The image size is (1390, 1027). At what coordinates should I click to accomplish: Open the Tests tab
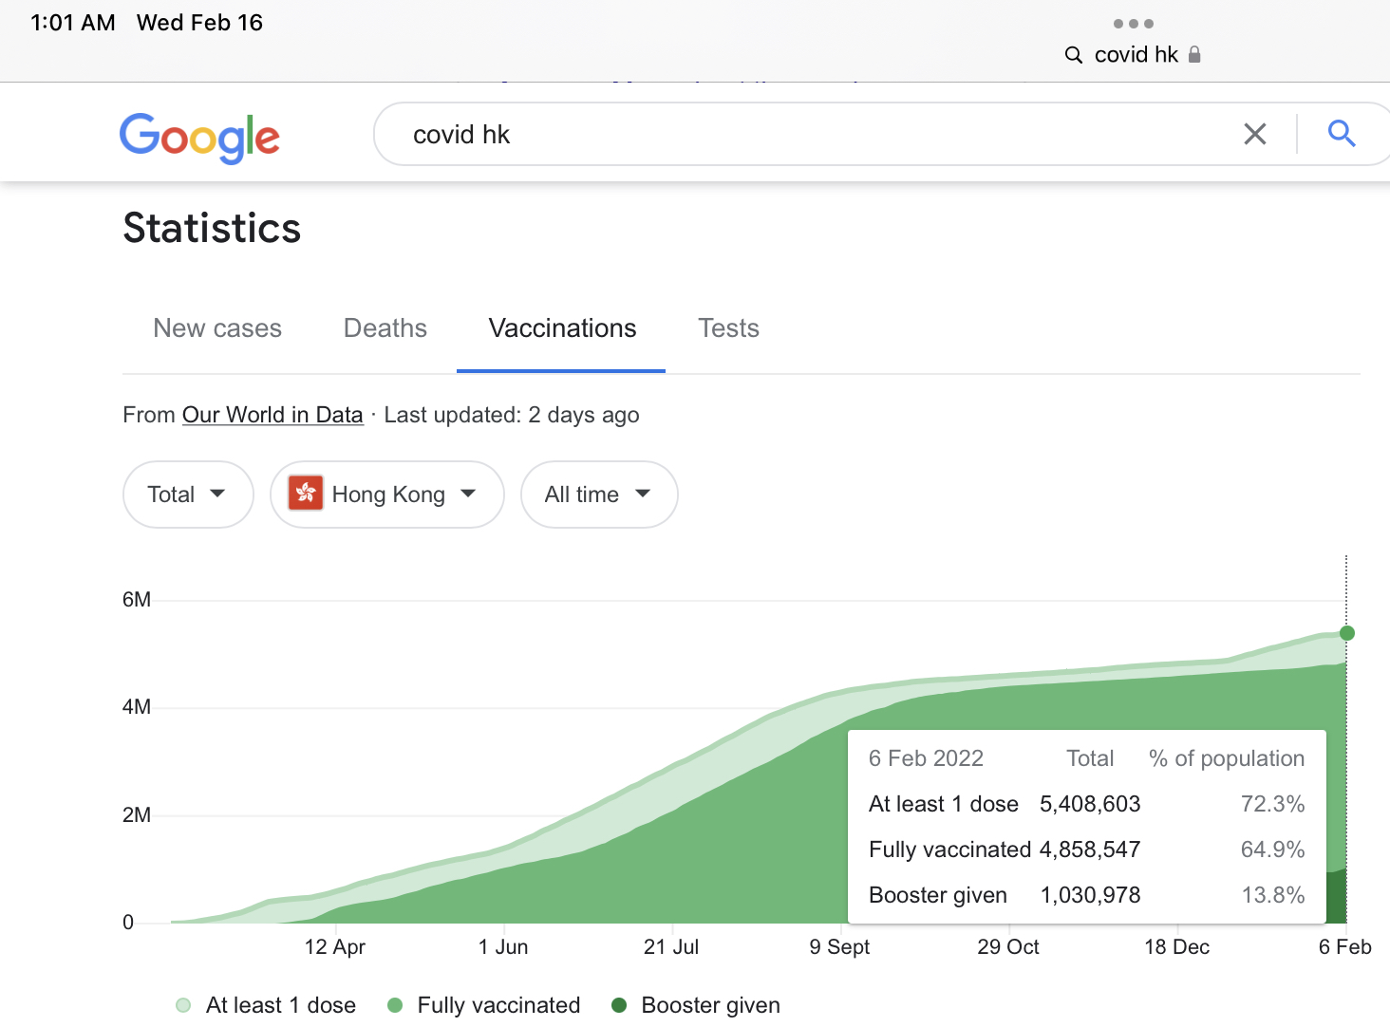click(728, 328)
